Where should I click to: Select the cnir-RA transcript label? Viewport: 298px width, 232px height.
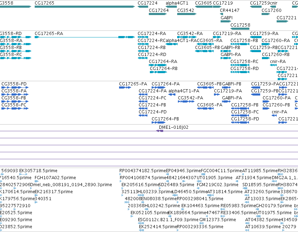pyautogui.click(x=278, y=62)
